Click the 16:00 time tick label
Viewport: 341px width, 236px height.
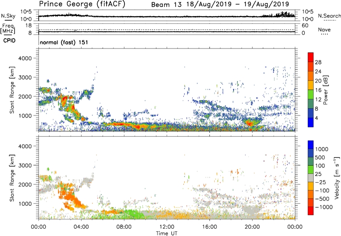coord(209,227)
